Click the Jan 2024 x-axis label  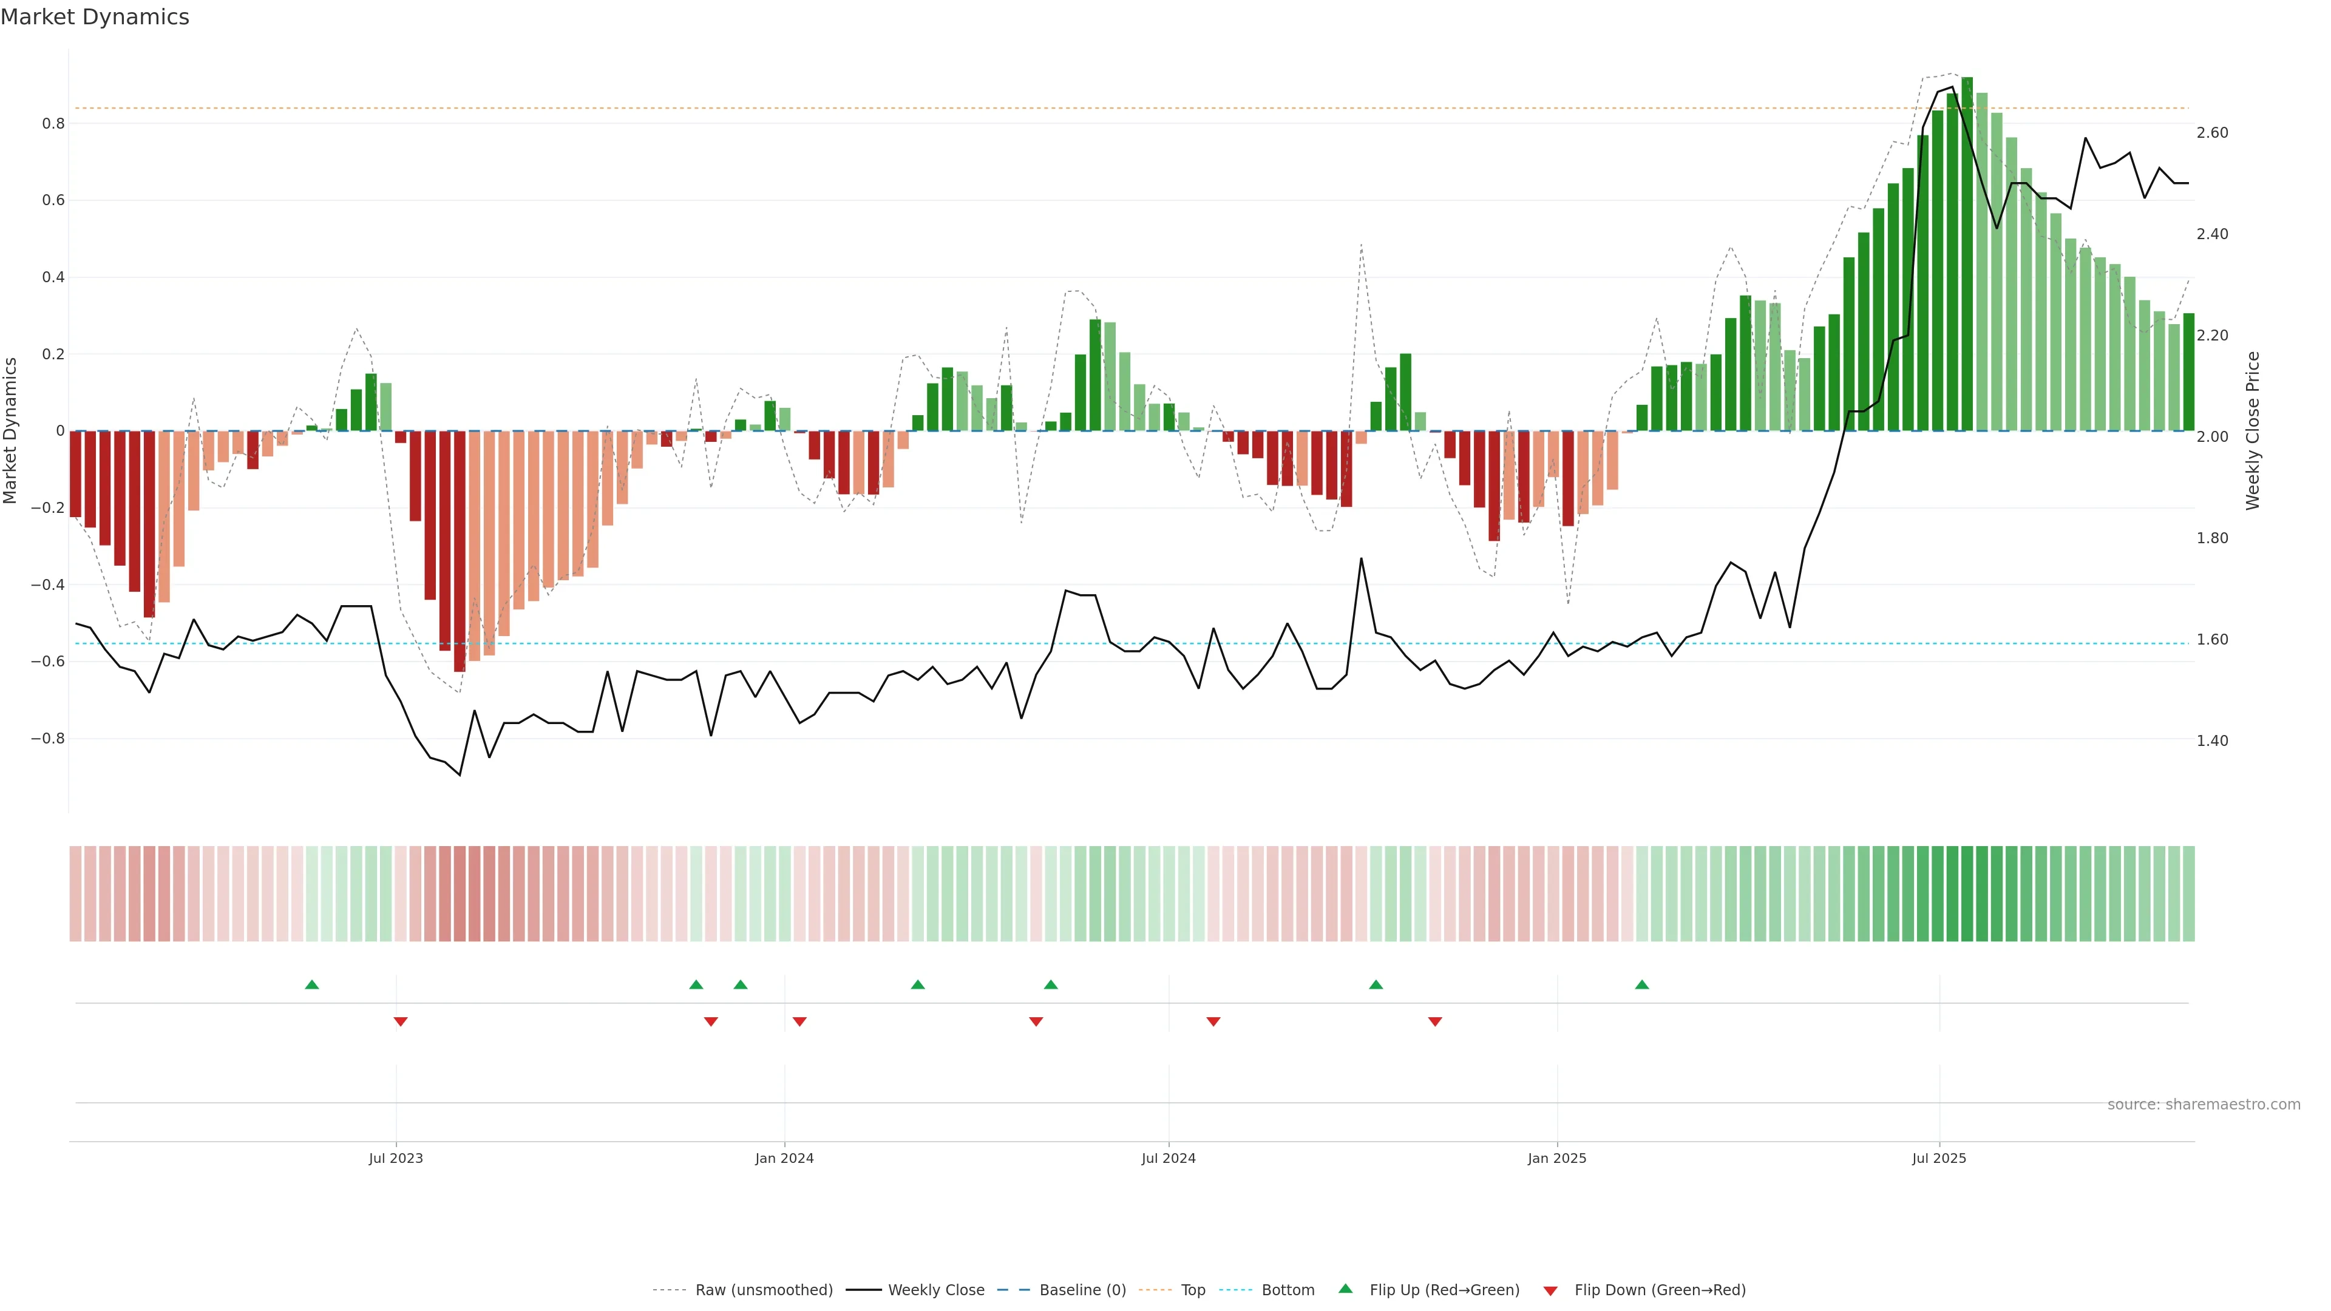pos(784,1158)
